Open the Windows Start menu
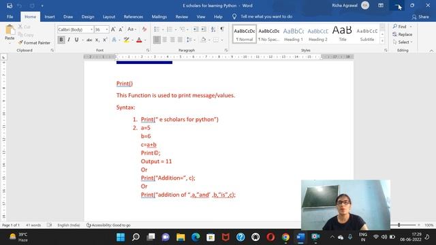 click(121, 237)
